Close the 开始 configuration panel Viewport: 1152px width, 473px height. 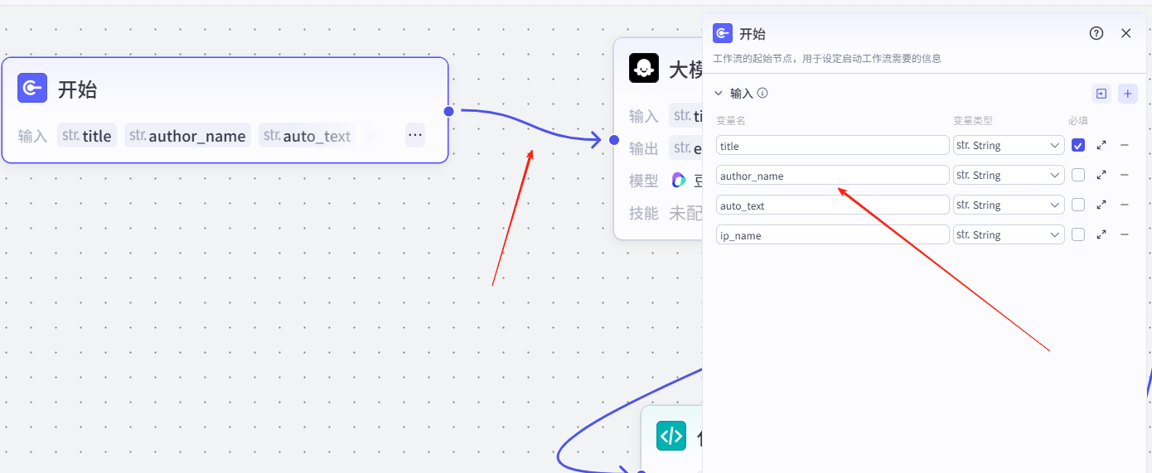click(1125, 33)
